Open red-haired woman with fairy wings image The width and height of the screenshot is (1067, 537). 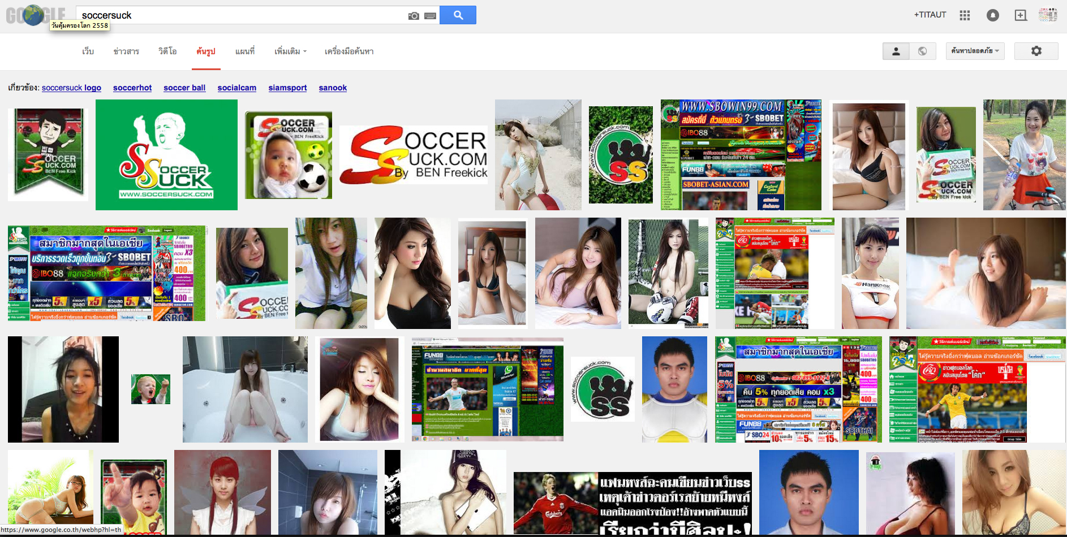222,493
